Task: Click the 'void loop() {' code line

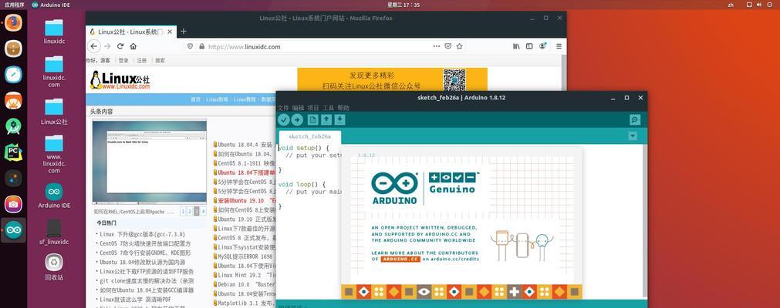Action: [x=302, y=184]
